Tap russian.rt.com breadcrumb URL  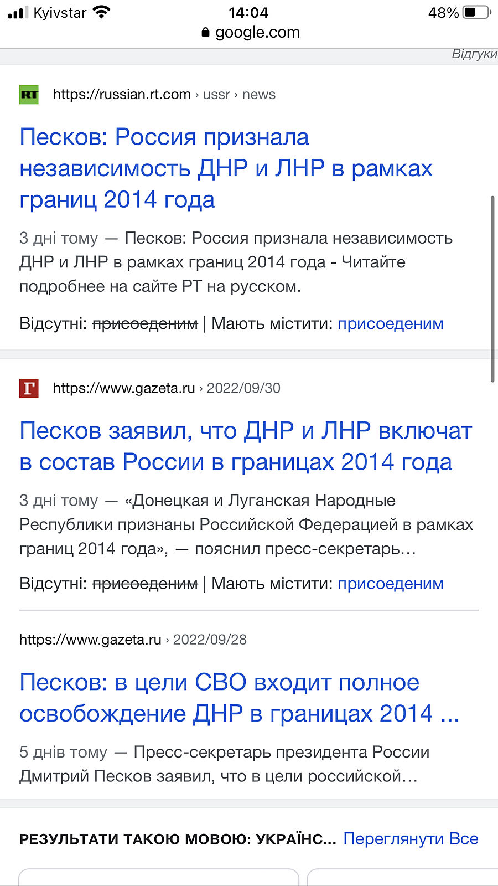(164, 95)
